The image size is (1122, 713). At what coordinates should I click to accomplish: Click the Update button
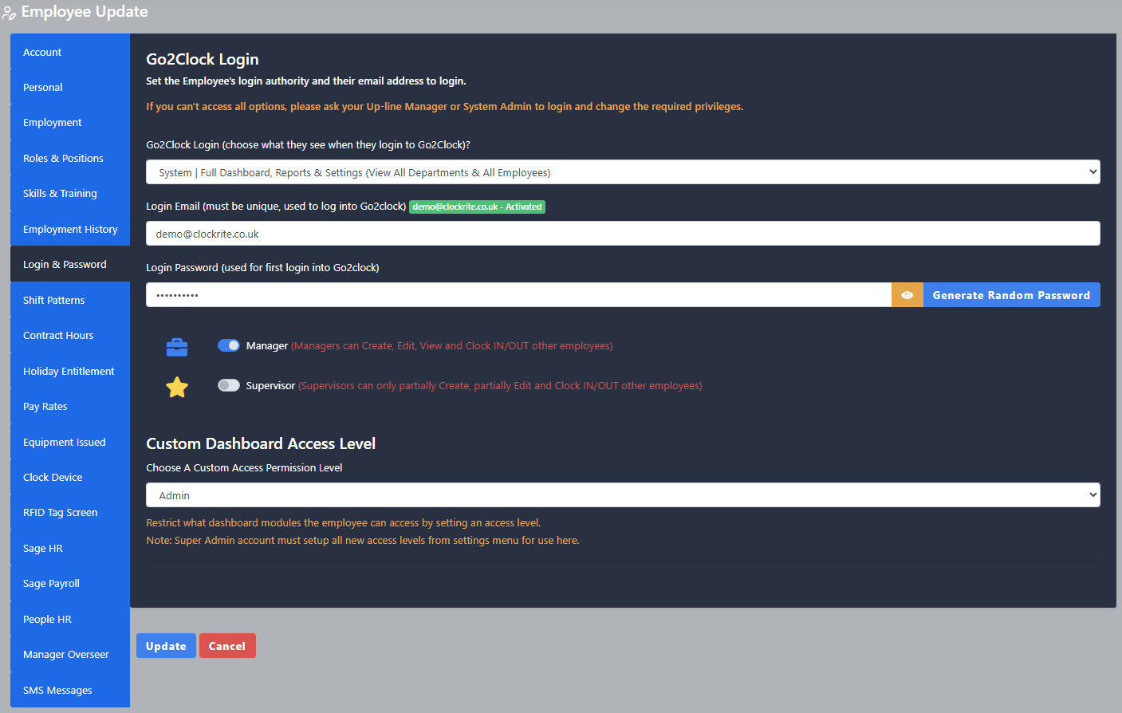point(166,646)
